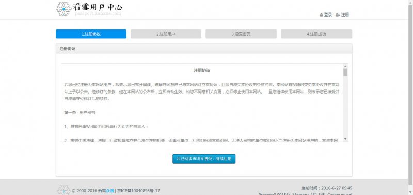Click the 注册协议 panel header
413x195 pixels.
point(204,49)
